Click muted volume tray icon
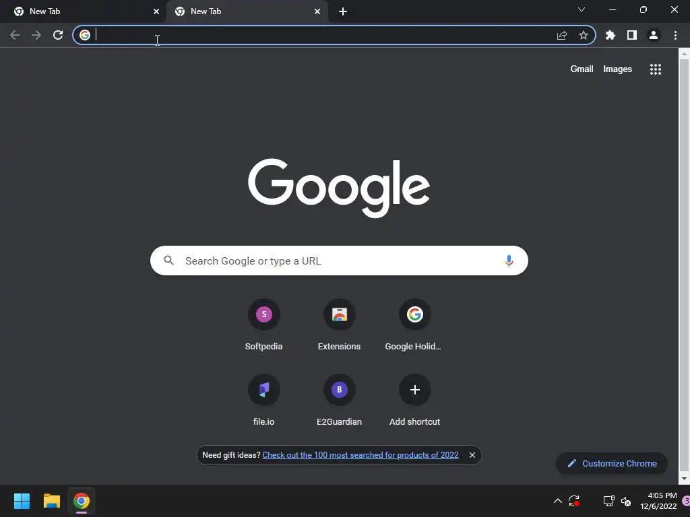The image size is (690, 517). pos(626,501)
